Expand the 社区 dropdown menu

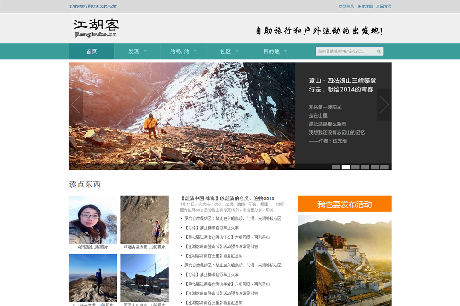point(229,51)
